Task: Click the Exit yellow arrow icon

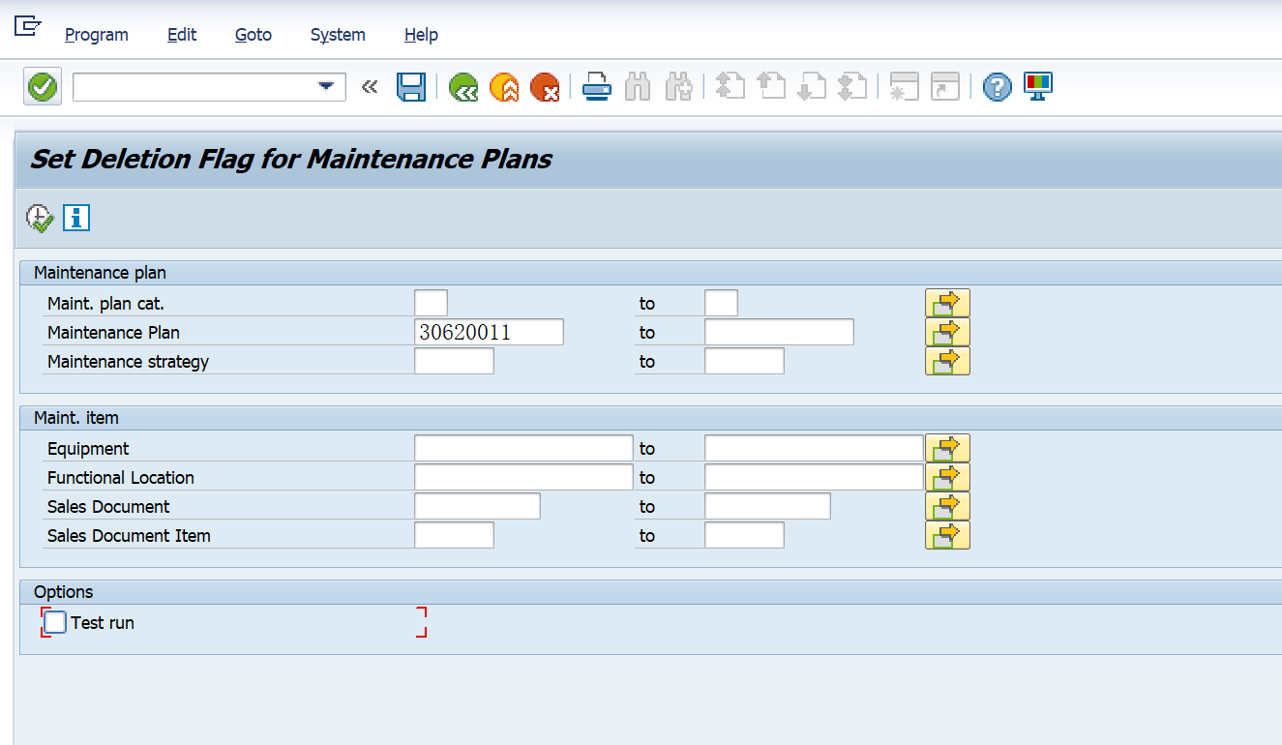Action: [504, 86]
